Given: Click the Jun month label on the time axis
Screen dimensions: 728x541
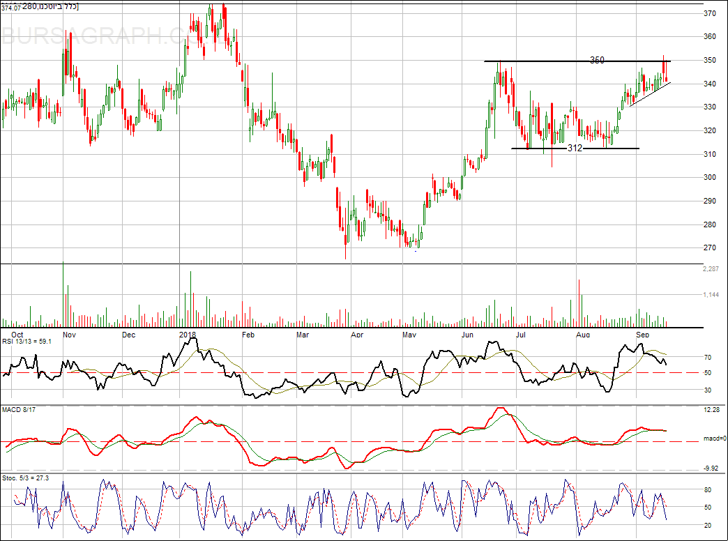Looking at the screenshot, I should tap(468, 335).
